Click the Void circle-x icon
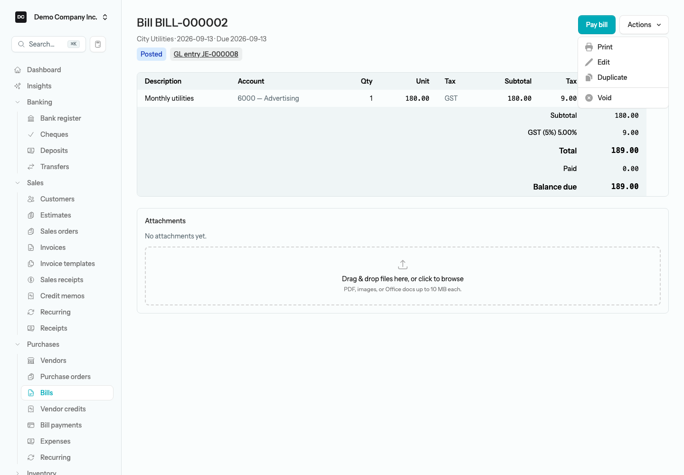The width and height of the screenshot is (684, 475). point(589,98)
